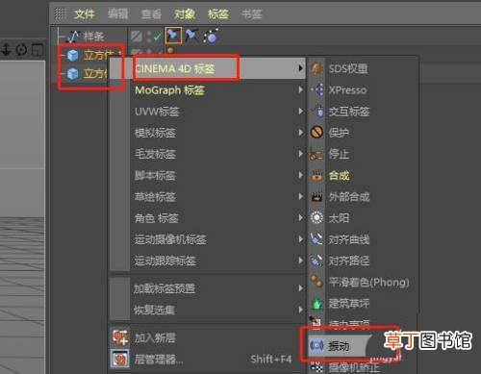Select the 停止 stop tag
Viewport: 481px width, 374px height.
pos(339,154)
